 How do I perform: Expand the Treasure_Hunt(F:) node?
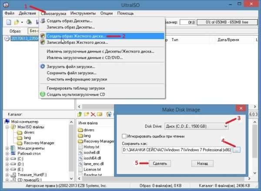pyautogui.click(x=7, y=175)
